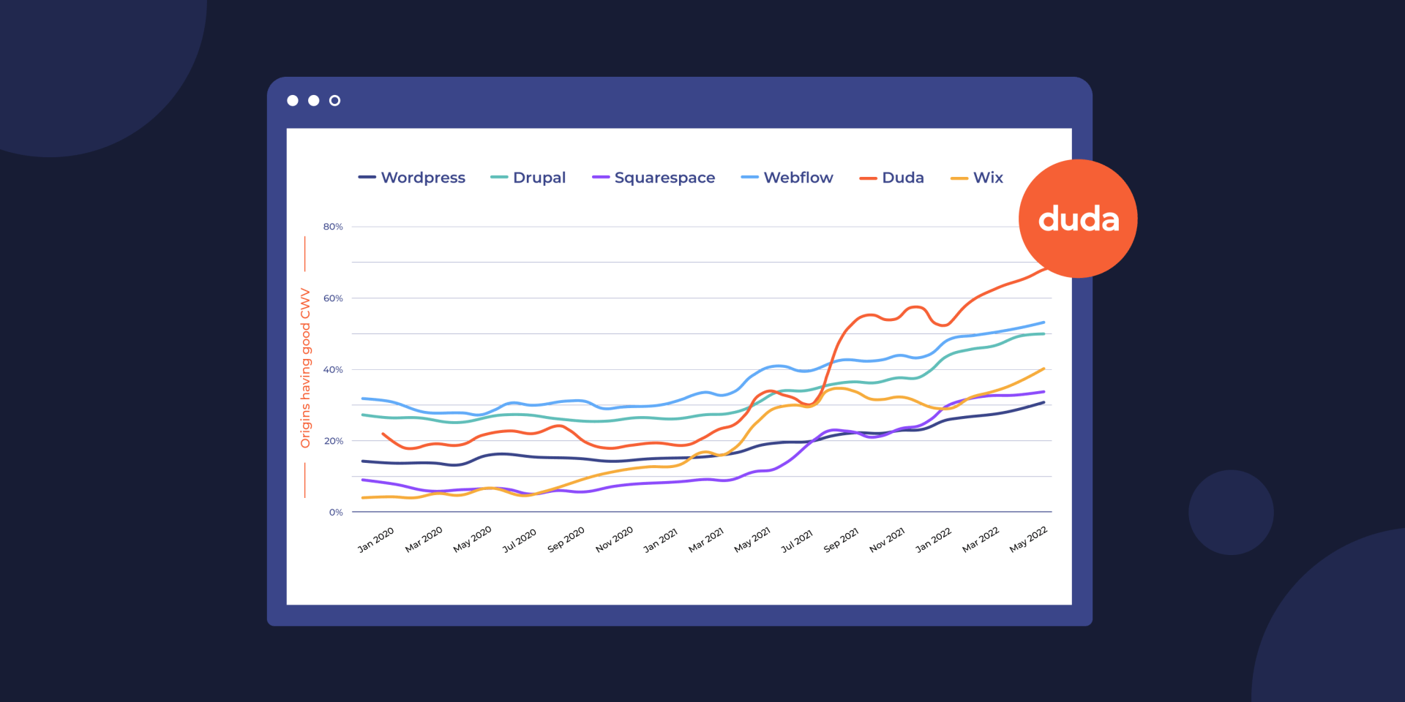Click the first solid white window dot

click(293, 101)
